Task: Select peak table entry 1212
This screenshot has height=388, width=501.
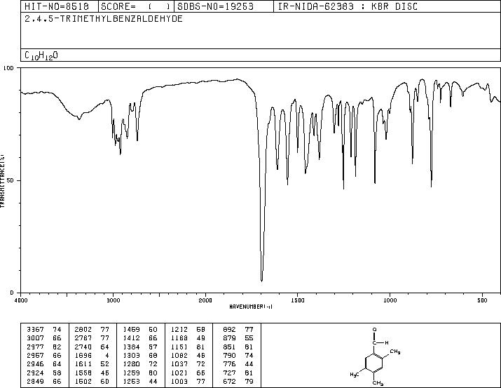Action: pyautogui.click(x=179, y=330)
